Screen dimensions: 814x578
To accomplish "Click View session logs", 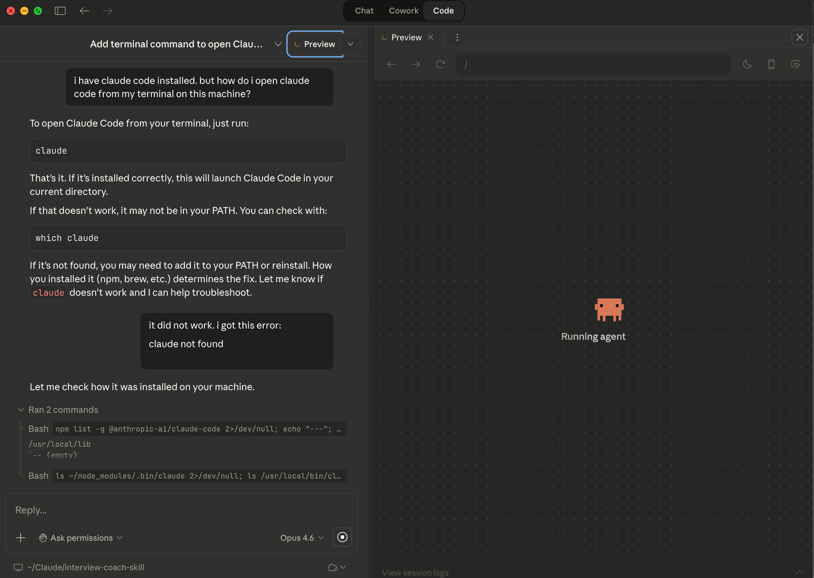I will (x=415, y=573).
